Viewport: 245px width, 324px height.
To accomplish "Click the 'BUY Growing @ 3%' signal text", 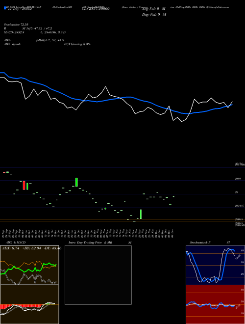I will (x=77, y=44).
